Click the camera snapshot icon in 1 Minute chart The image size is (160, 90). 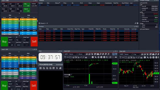98,54
